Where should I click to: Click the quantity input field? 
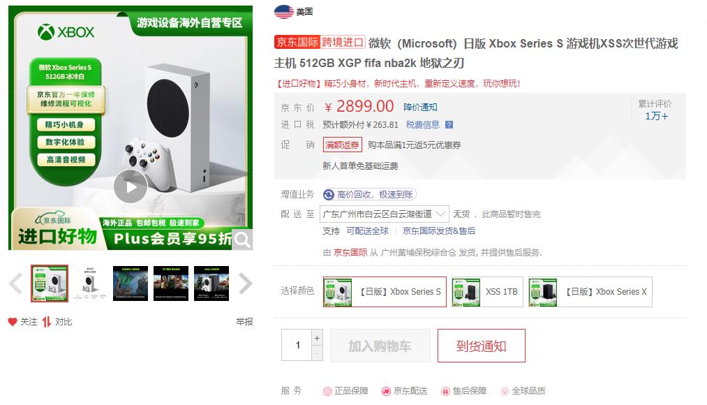[296, 345]
